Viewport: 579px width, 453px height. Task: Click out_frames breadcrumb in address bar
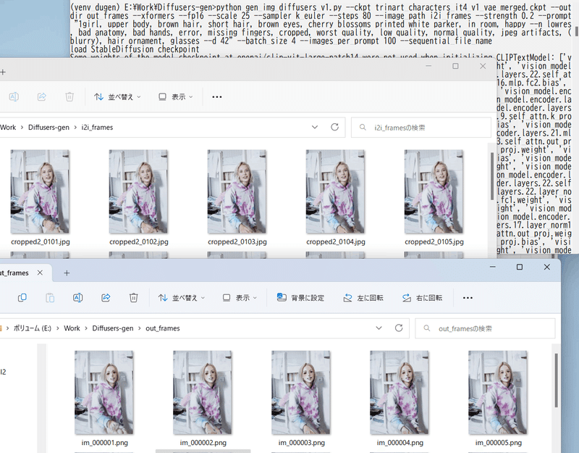coord(162,328)
